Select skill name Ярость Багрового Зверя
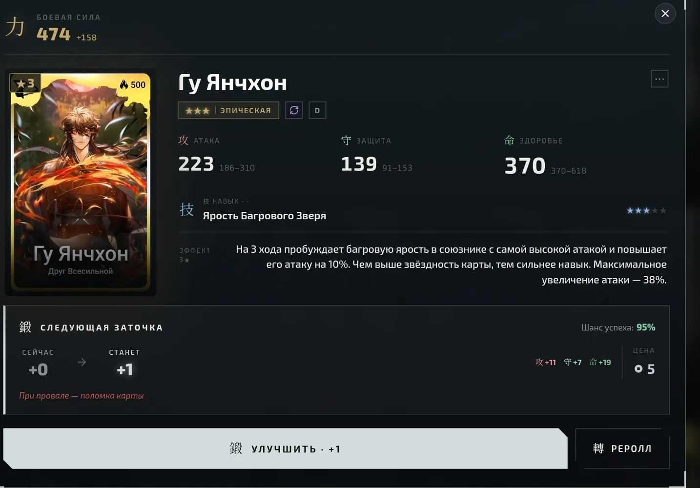 (x=265, y=216)
